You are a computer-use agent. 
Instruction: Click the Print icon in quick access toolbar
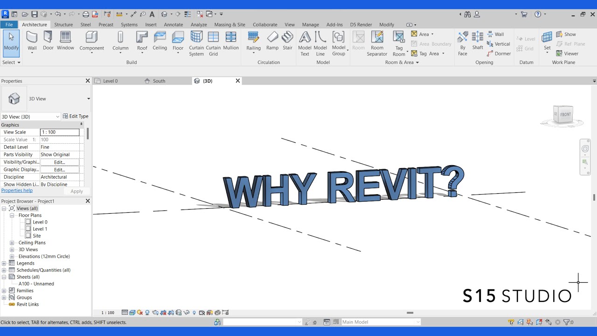click(86, 14)
